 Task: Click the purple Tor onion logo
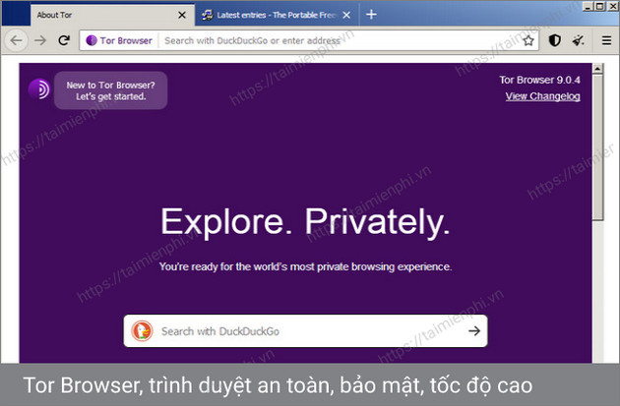[38, 88]
